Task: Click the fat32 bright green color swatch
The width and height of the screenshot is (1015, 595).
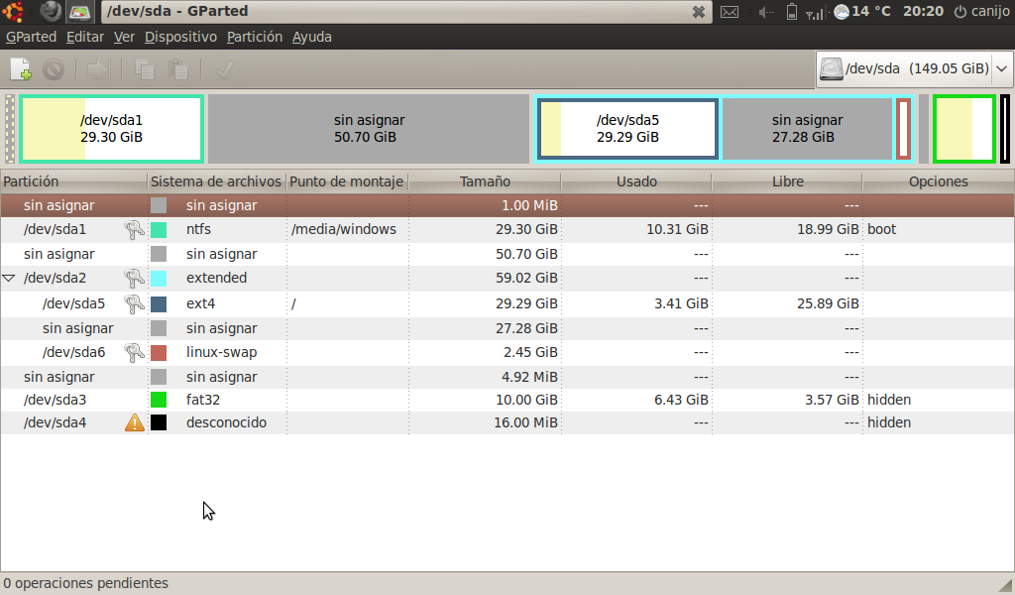Action: pyautogui.click(x=159, y=400)
